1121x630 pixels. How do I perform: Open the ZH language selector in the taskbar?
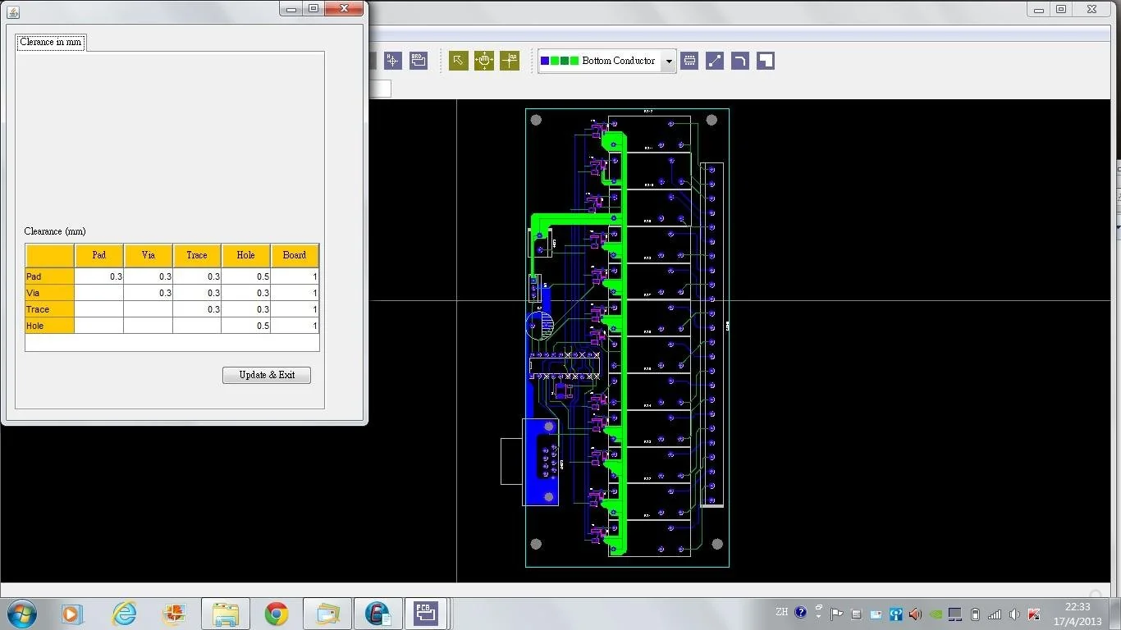[781, 612]
